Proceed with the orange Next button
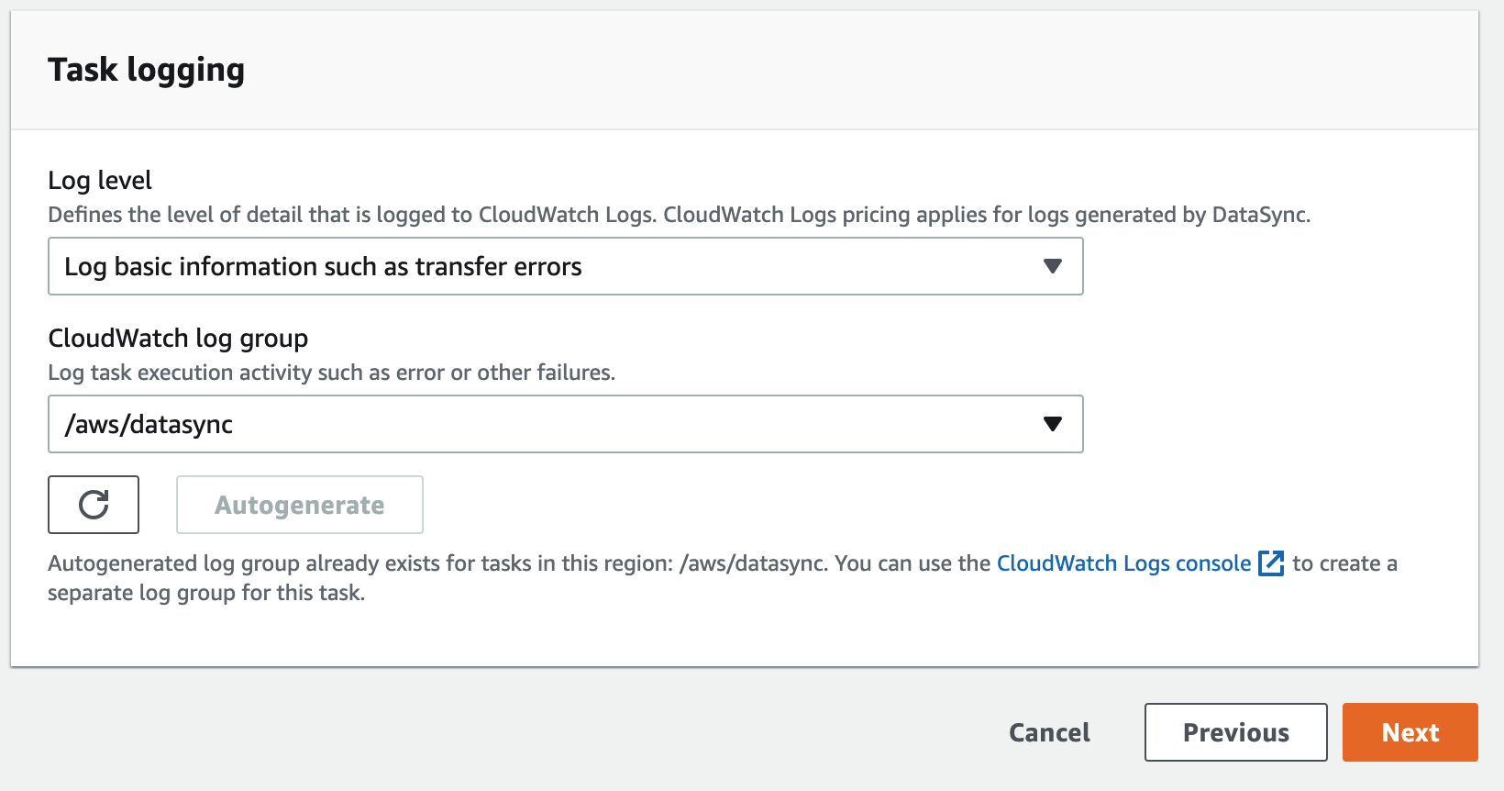The image size is (1504, 791). (x=1410, y=732)
